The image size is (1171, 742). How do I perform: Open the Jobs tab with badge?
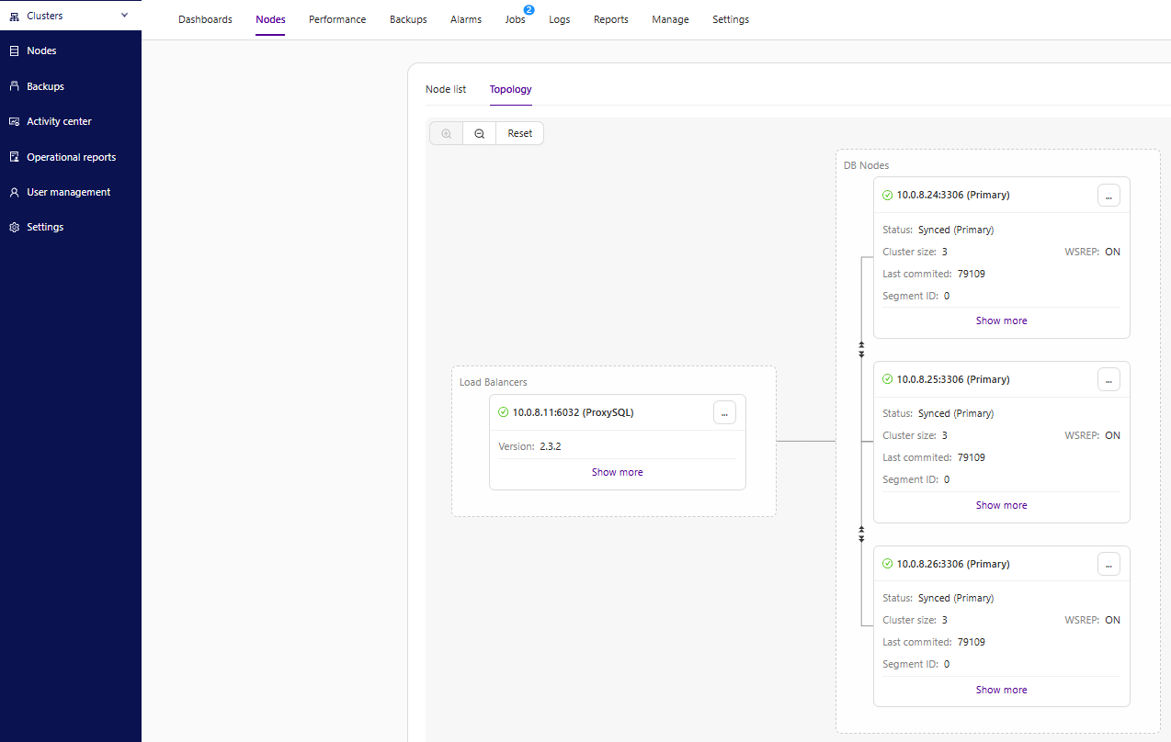pyautogui.click(x=515, y=19)
